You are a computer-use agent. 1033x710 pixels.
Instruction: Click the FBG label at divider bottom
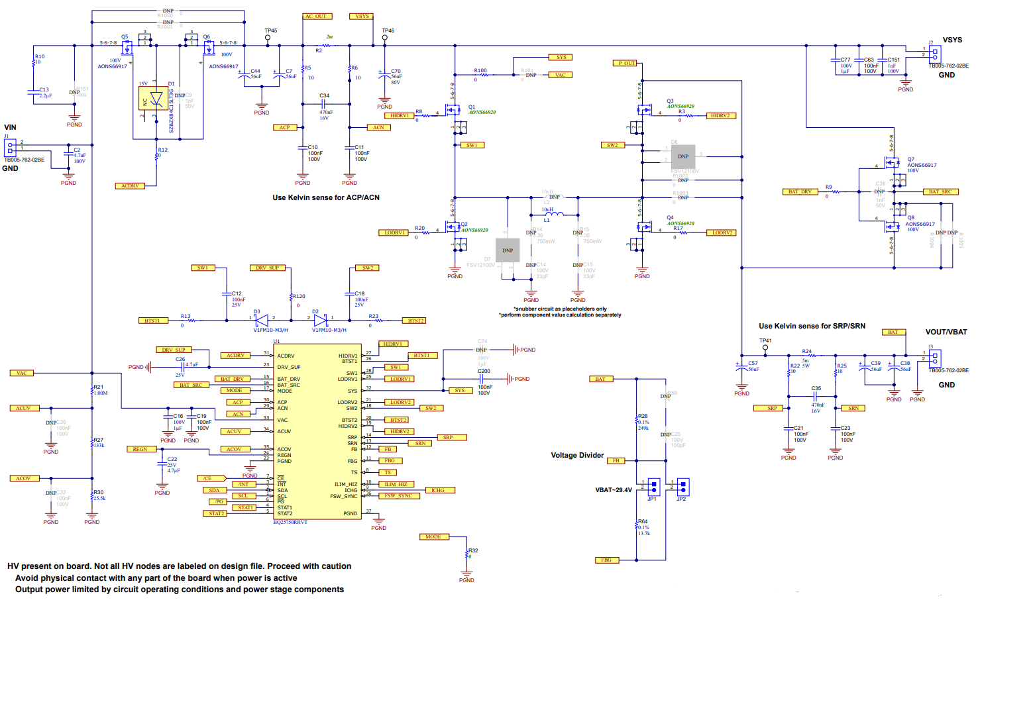[x=607, y=560]
